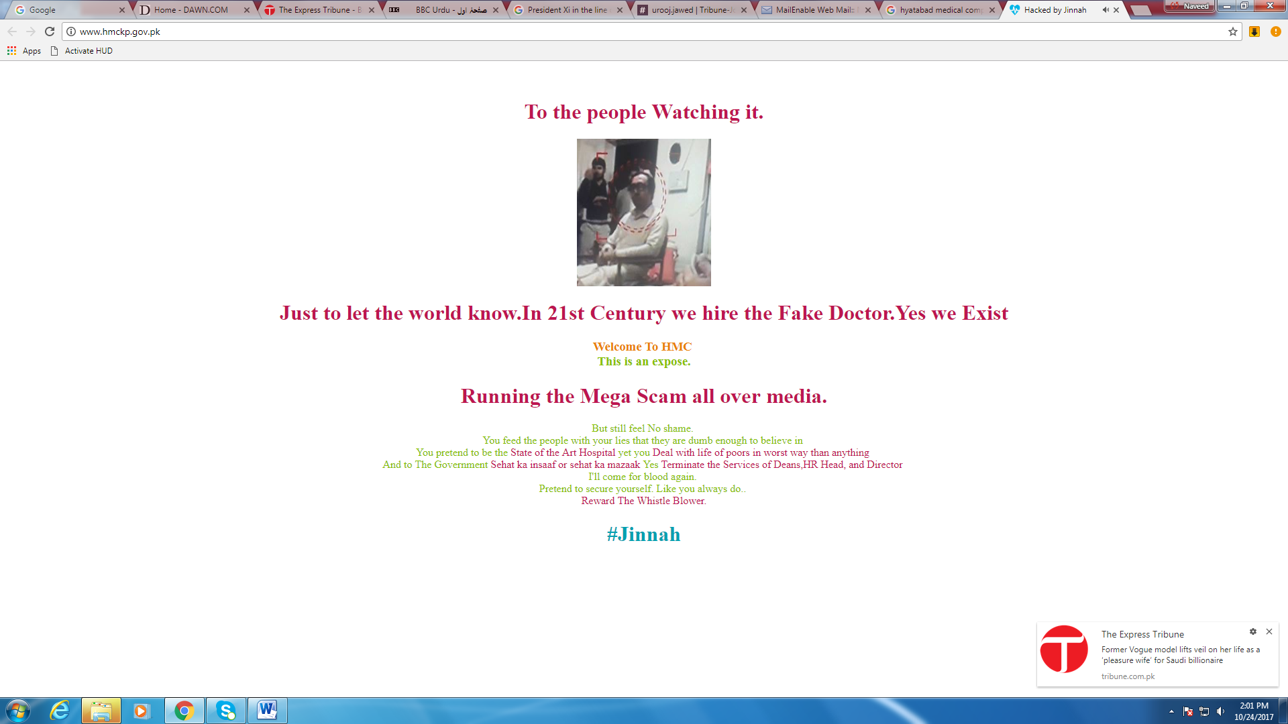This screenshot has width=1288, height=724.
Task: Switch to Google Chrome in the taskbar
Action: (184, 711)
